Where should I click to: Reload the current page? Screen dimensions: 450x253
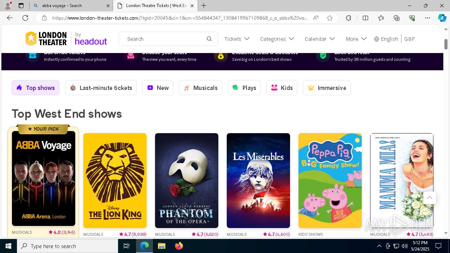click(25, 18)
